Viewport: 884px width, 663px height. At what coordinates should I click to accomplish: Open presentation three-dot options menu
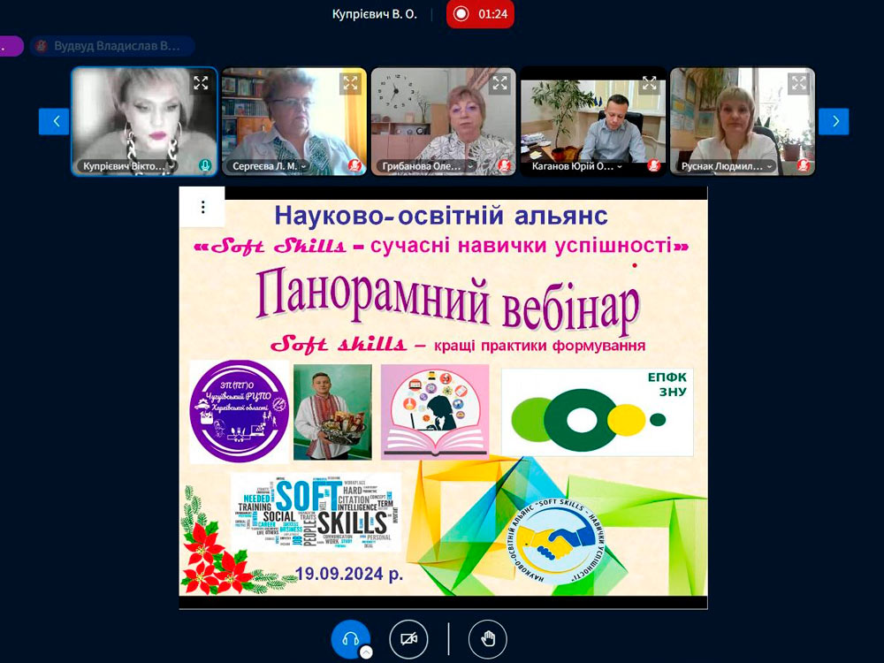202,208
